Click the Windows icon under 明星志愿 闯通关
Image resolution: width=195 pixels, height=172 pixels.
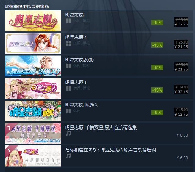point(68,111)
